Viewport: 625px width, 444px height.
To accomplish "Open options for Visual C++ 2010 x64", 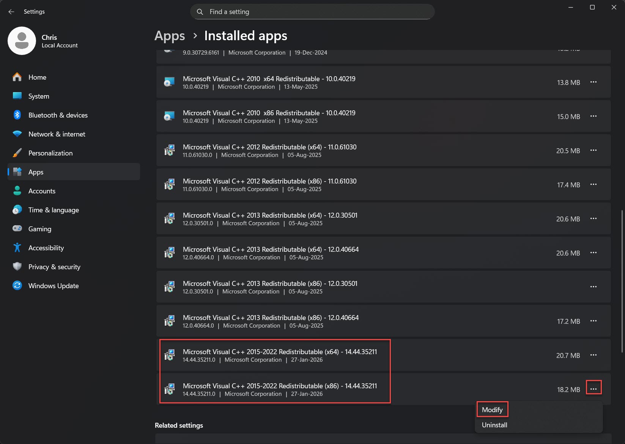I will 593,82.
